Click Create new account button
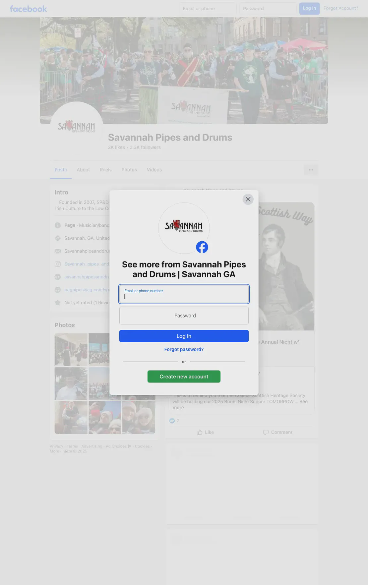368x585 pixels. (x=184, y=377)
